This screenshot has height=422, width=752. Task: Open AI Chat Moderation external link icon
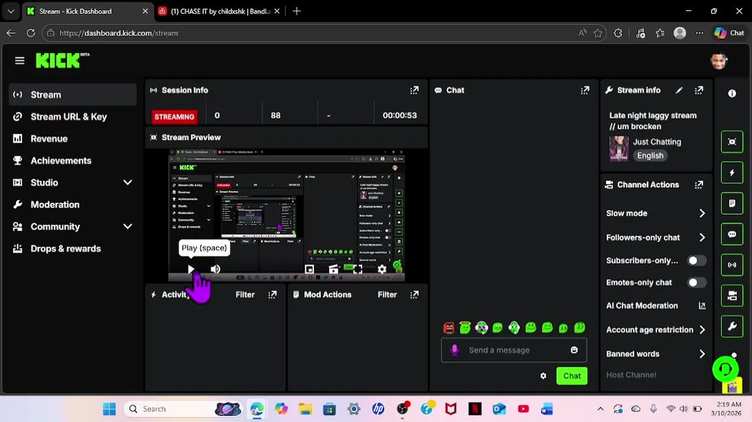(702, 305)
